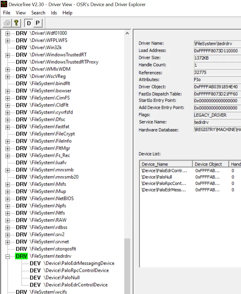The width and height of the screenshot is (241, 294).
Task: Click the yellow help question mark icon
Action: (x=16, y=23)
